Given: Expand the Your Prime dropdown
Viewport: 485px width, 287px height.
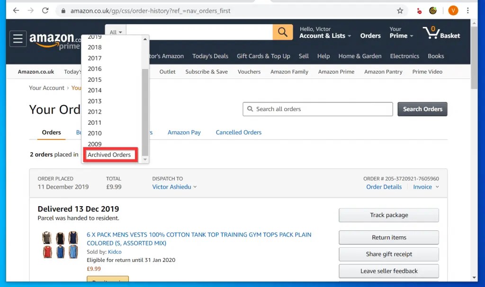Looking at the screenshot, I should 401,33.
